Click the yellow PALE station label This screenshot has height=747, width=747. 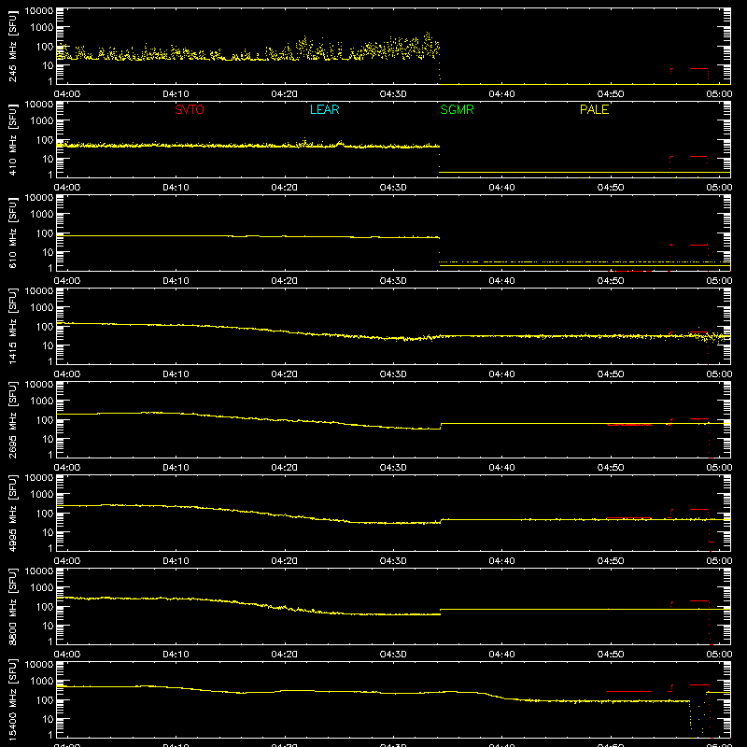tap(594, 109)
